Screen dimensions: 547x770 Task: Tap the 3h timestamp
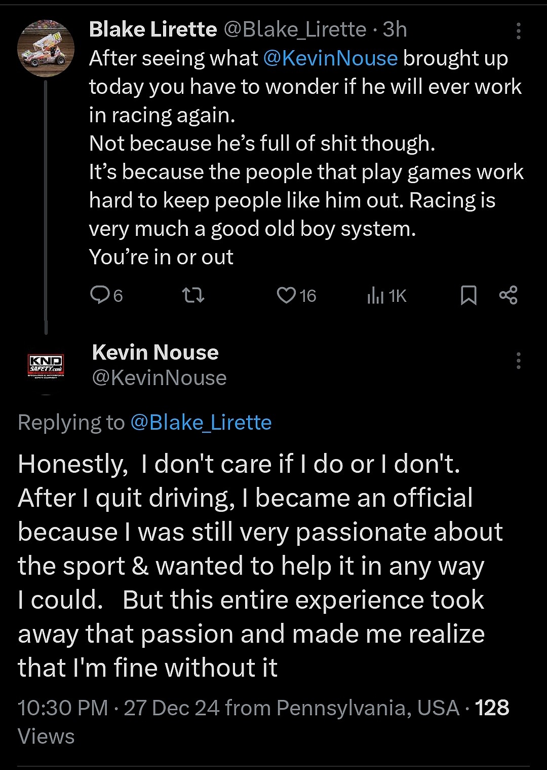pos(395,29)
